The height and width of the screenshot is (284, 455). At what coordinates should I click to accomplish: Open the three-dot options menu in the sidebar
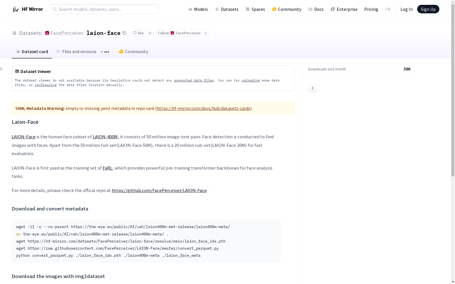pos(313,88)
